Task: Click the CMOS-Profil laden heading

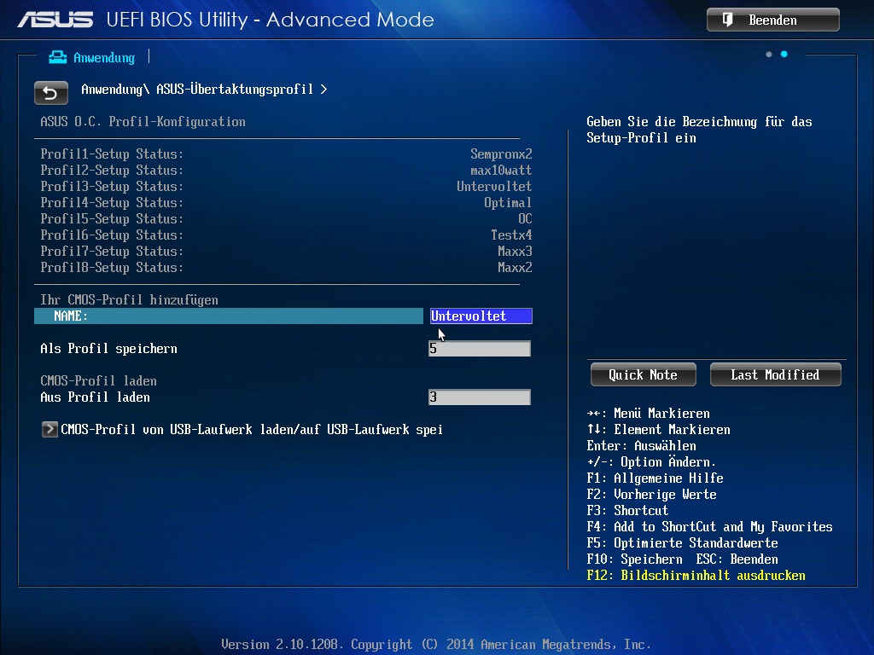Action: point(99,381)
